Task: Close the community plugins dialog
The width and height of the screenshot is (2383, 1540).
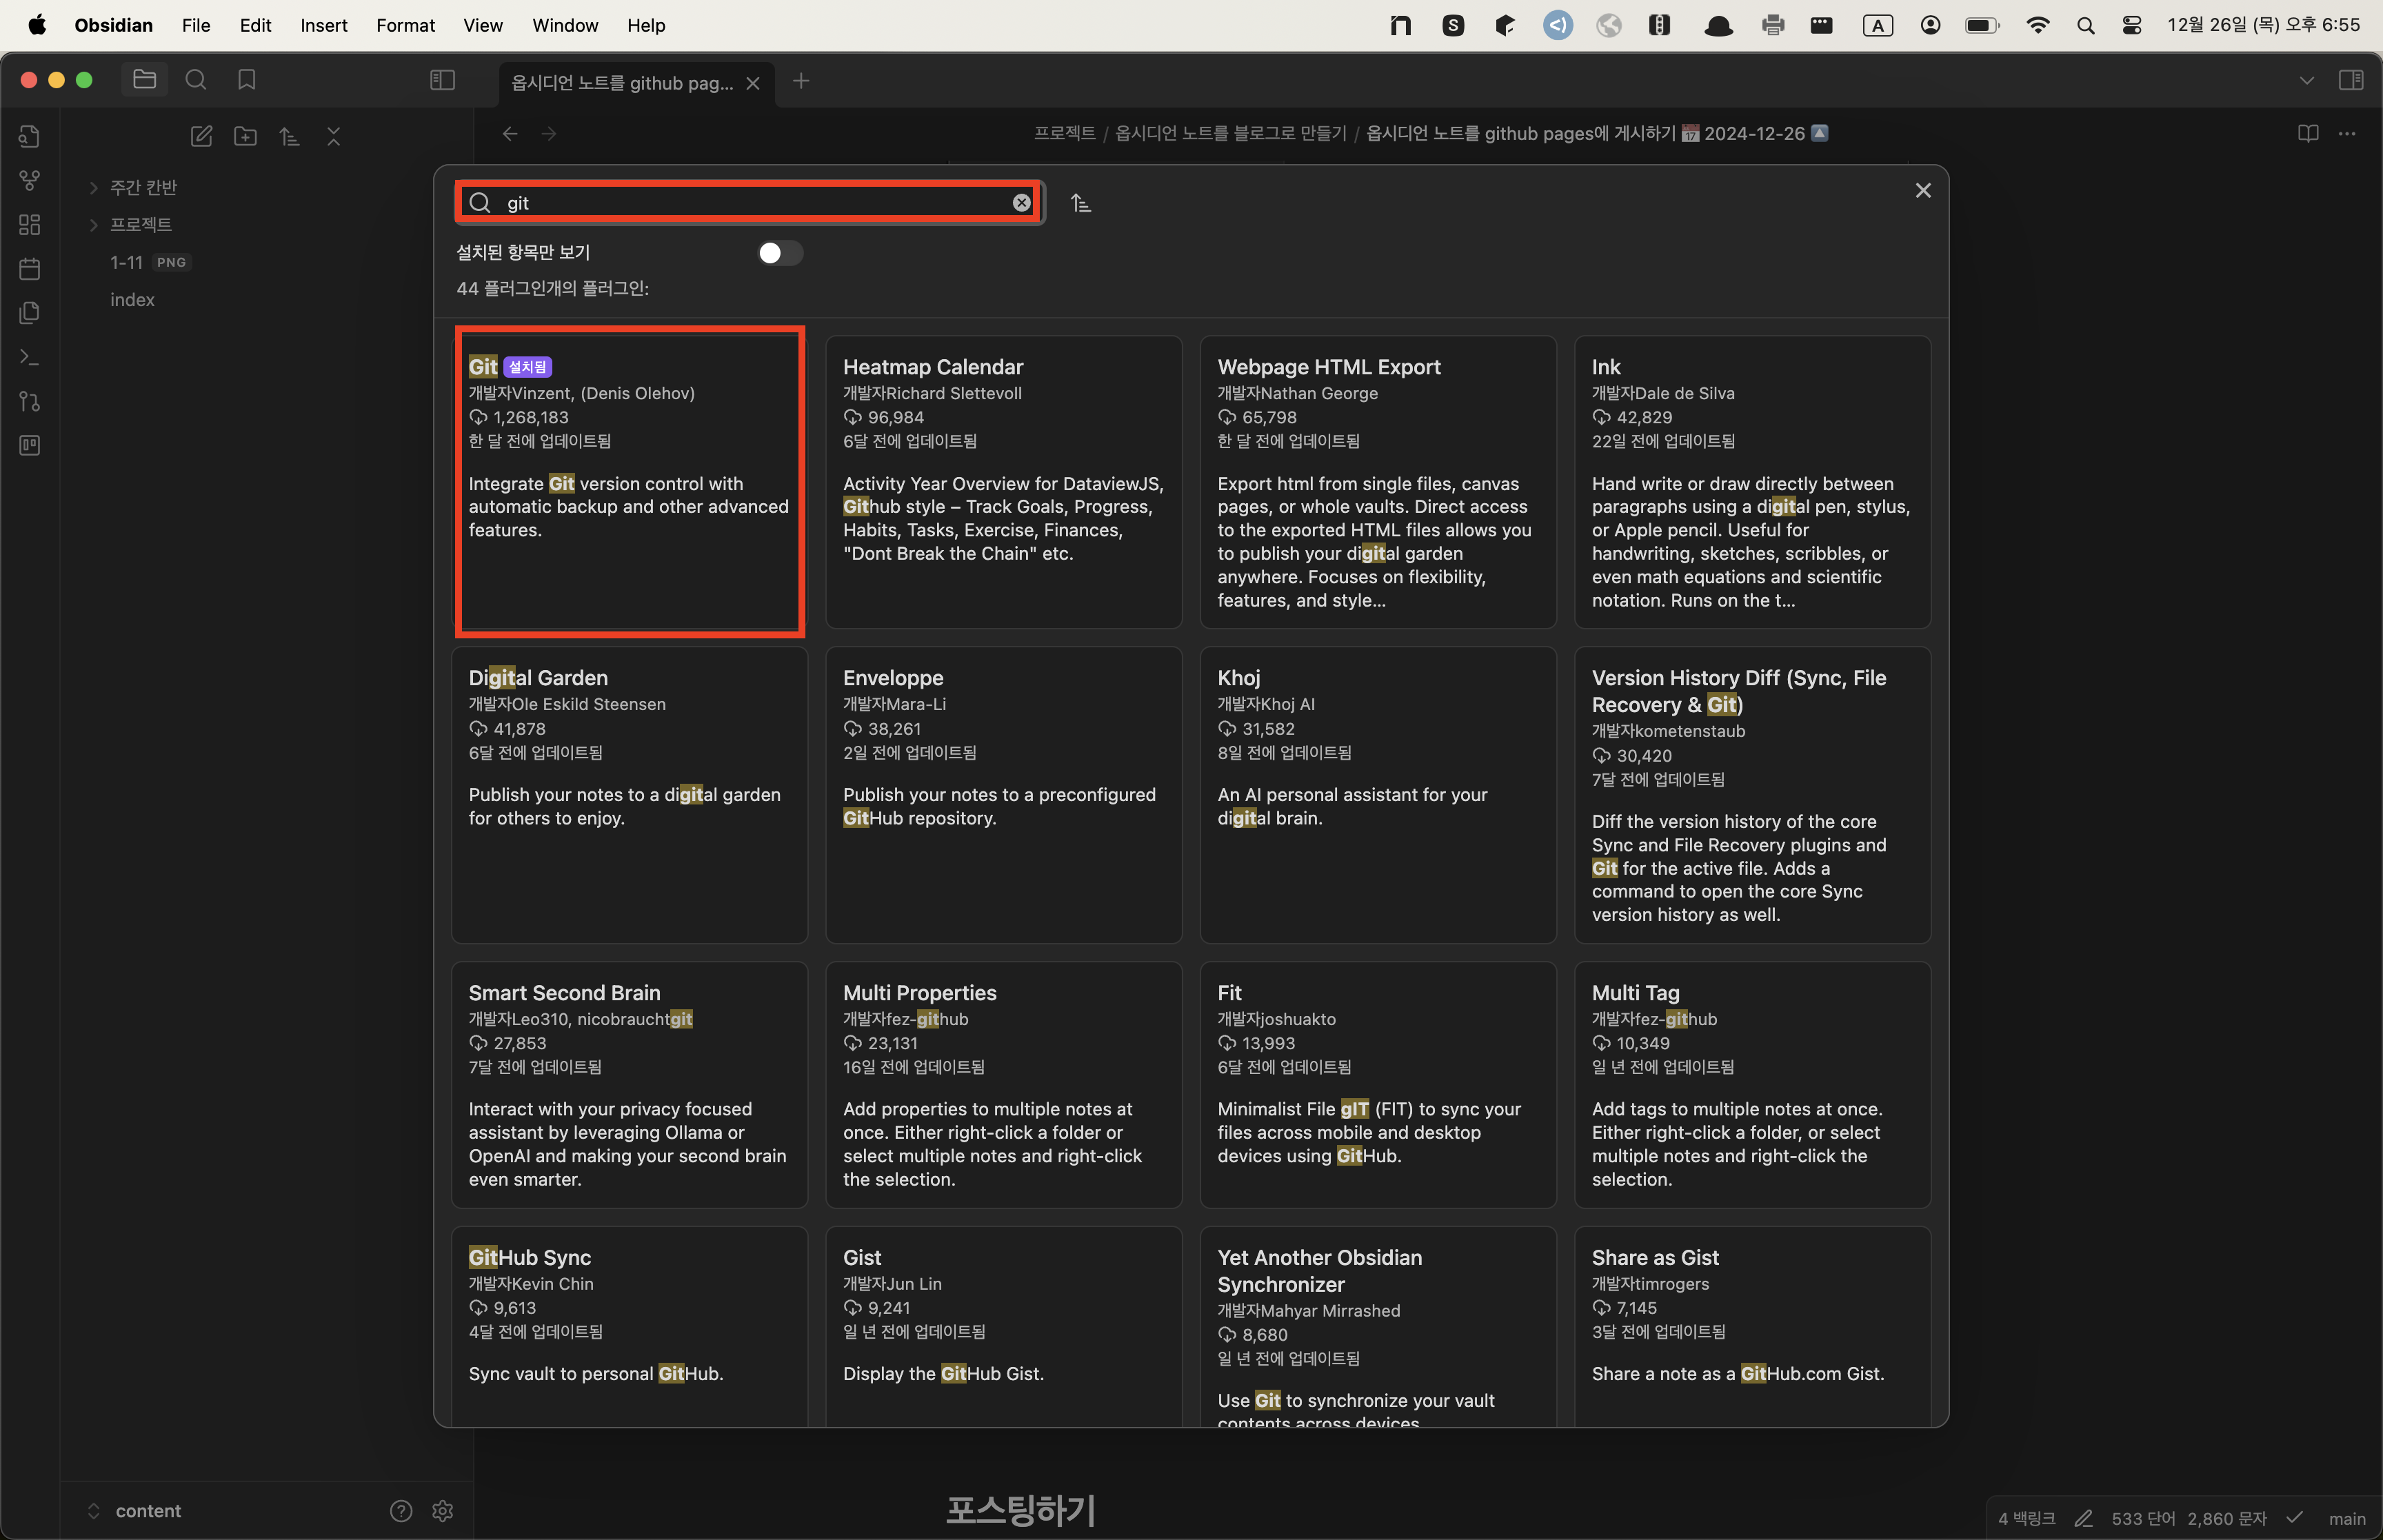Action: 1922,191
